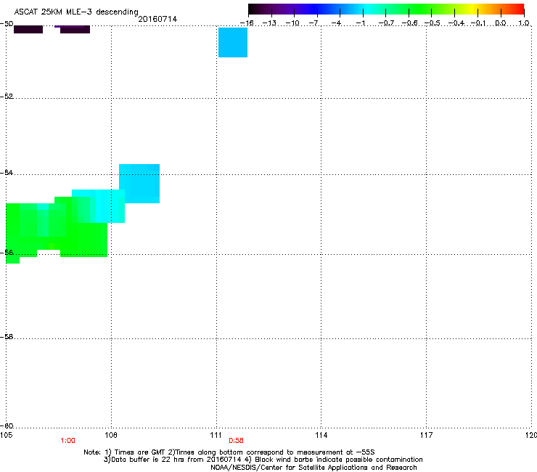Click the "ASCAT 25KM MLE-3 descending" title

(76, 12)
